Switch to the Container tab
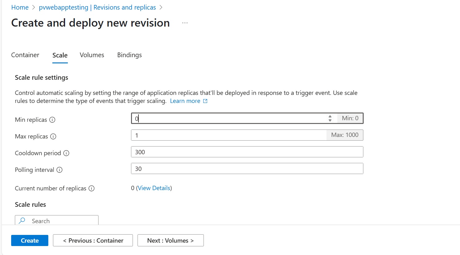Image resolution: width=460 pixels, height=255 pixels. [x=25, y=55]
